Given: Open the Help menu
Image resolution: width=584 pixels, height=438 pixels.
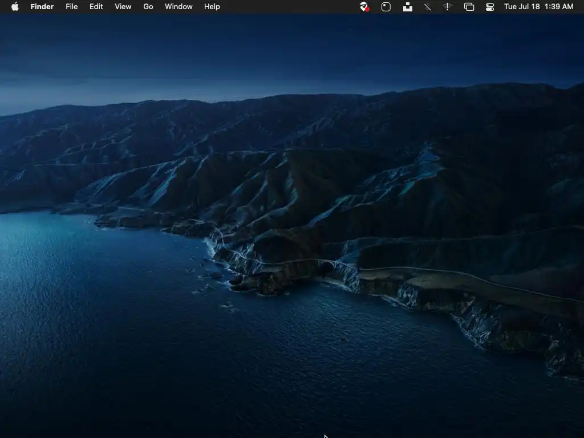Looking at the screenshot, I should tap(212, 7).
